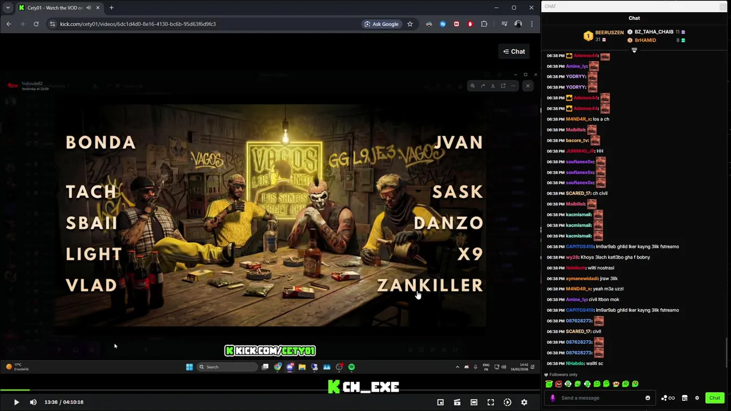Open Chrome media controls icon

[x=504, y=24]
